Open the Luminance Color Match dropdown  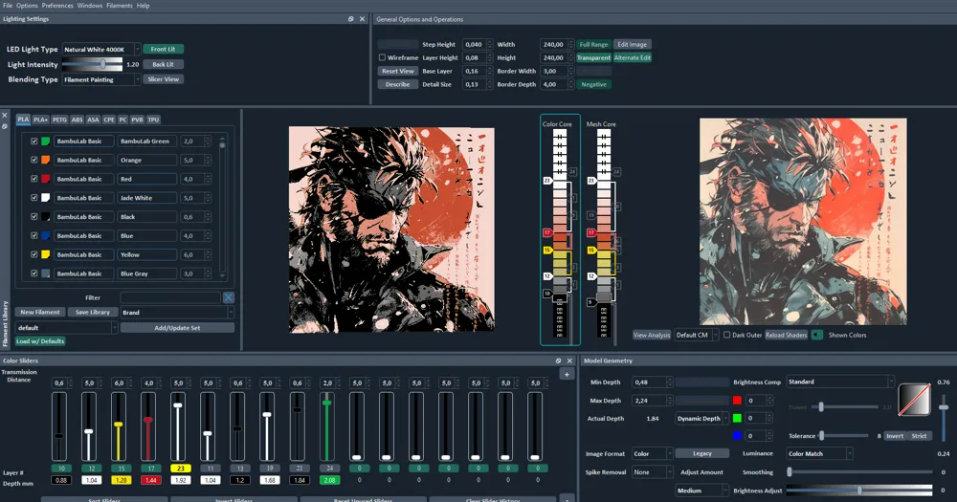tap(819, 454)
